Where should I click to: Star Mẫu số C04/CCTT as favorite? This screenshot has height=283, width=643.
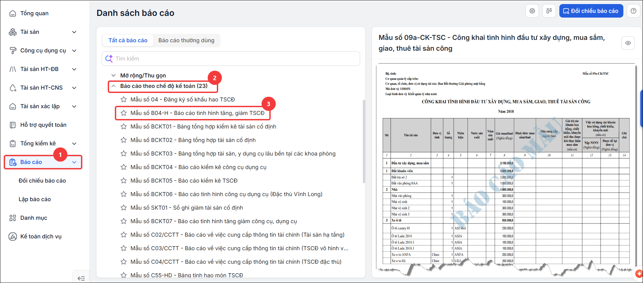pos(124,262)
